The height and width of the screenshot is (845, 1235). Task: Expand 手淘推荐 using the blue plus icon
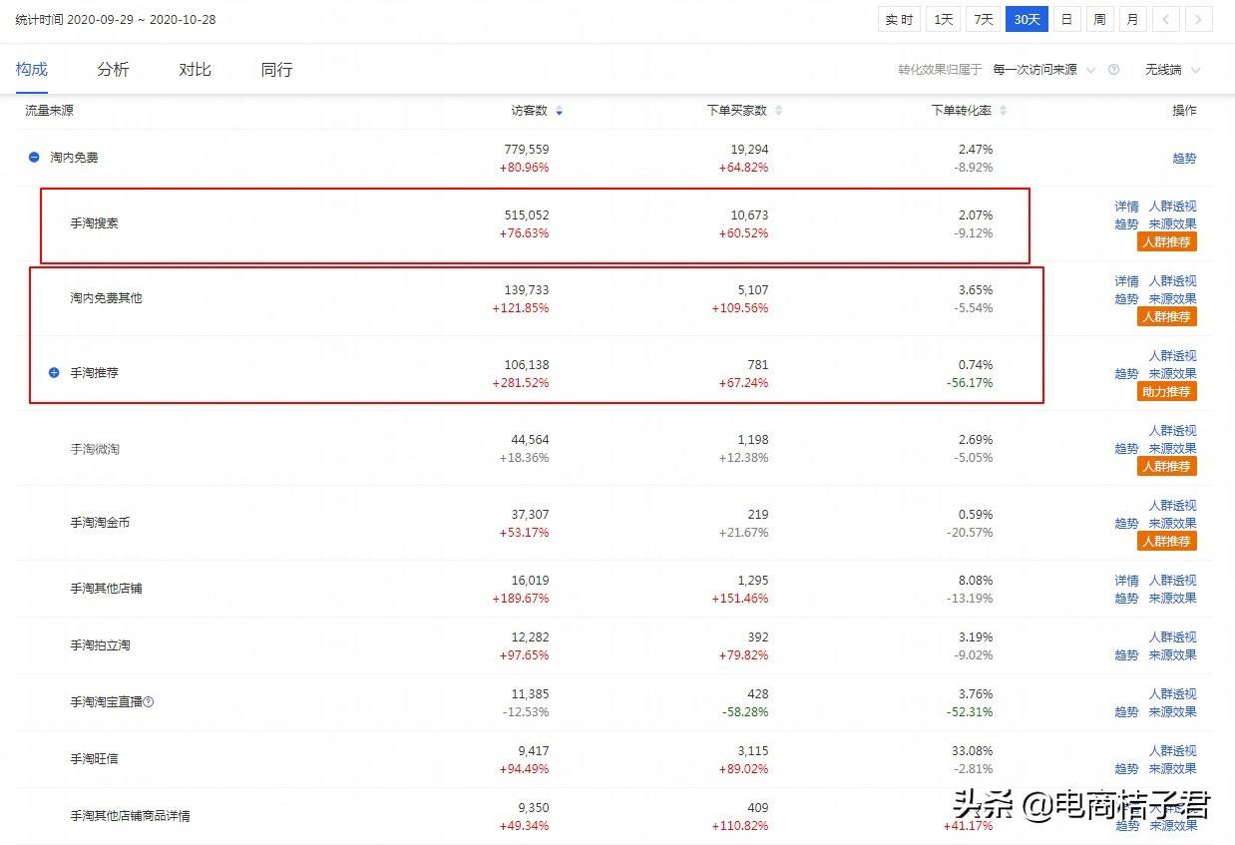(x=53, y=373)
